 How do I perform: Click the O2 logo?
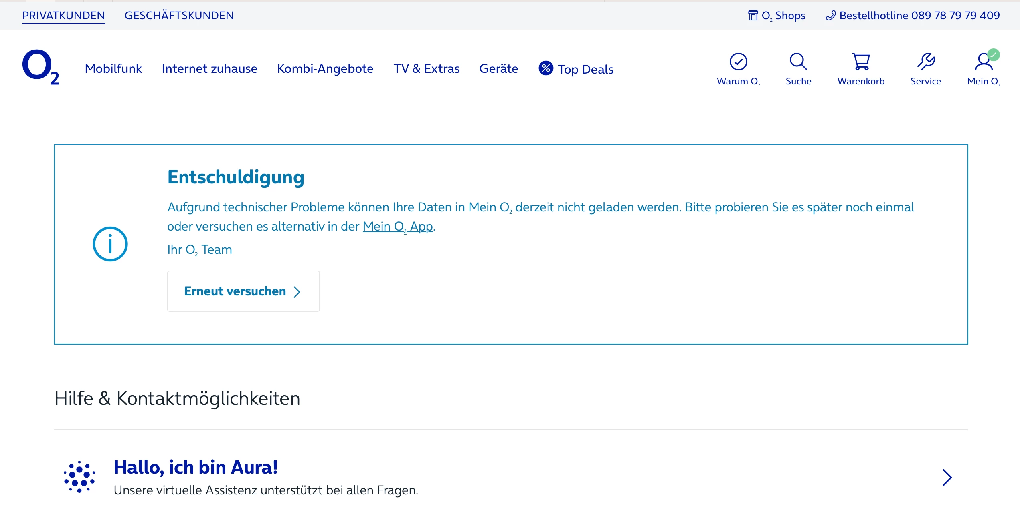(41, 67)
